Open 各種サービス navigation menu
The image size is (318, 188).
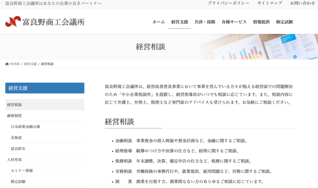pos(234,22)
